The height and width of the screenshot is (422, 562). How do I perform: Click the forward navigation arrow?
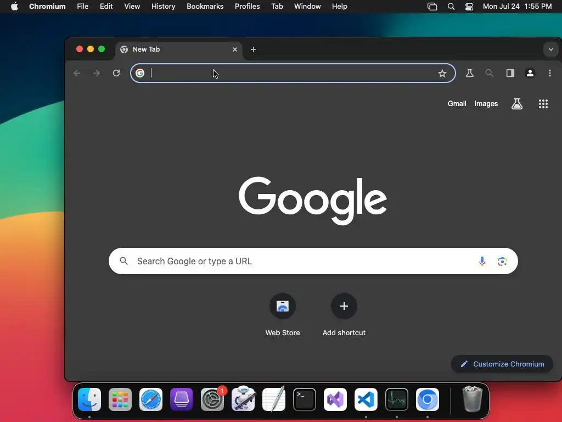tap(97, 73)
